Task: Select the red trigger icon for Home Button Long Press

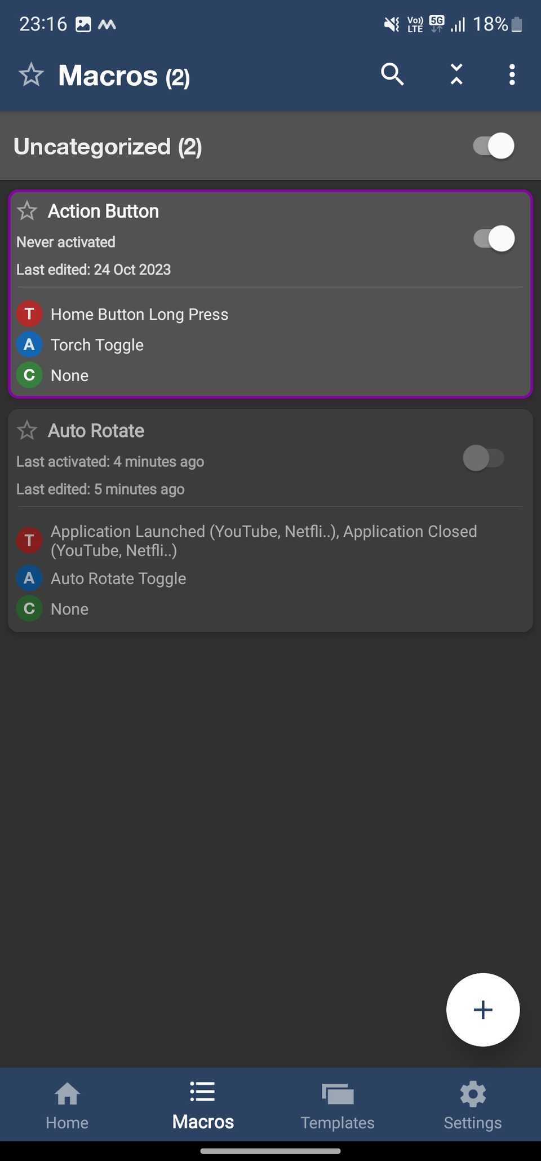Action: (x=29, y=314)
